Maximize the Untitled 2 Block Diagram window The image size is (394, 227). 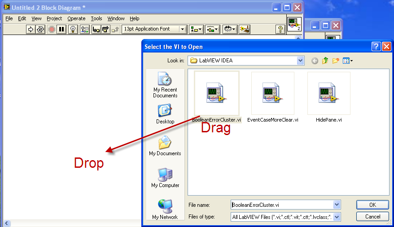[287, 8]
